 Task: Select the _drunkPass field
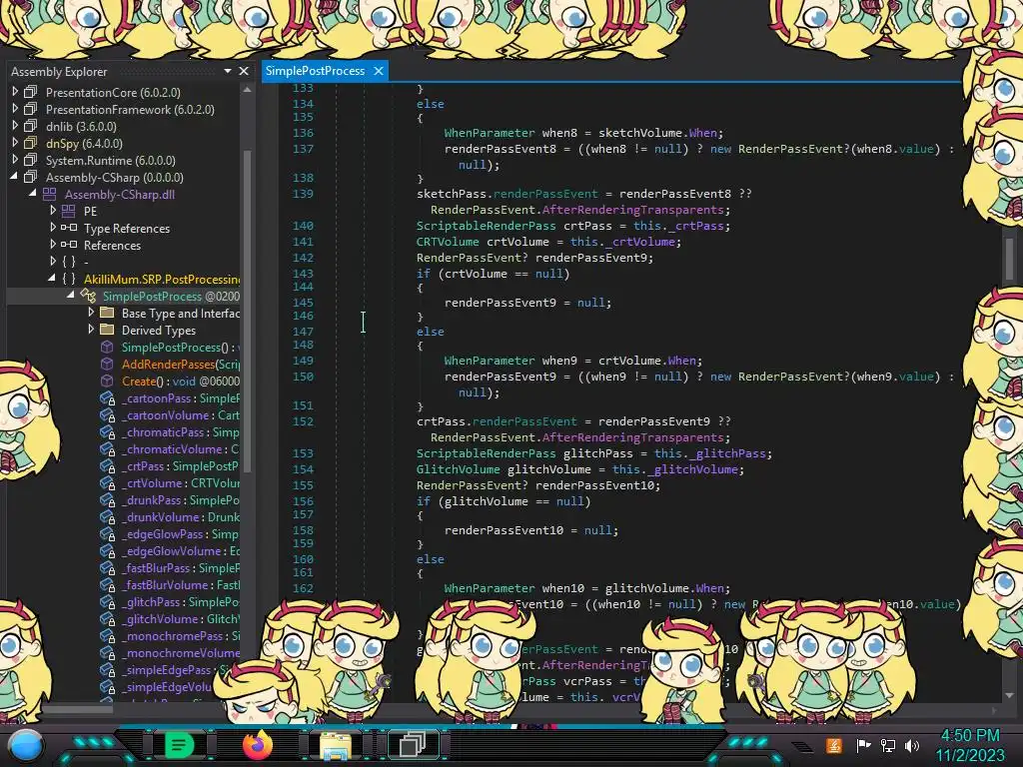pyautogui.click(x=181, y=499)
